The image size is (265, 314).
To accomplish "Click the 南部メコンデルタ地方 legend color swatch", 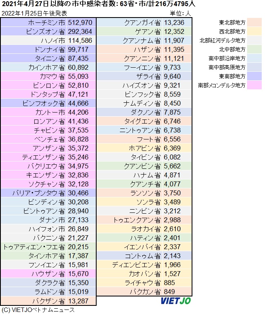I will [254, 85].
